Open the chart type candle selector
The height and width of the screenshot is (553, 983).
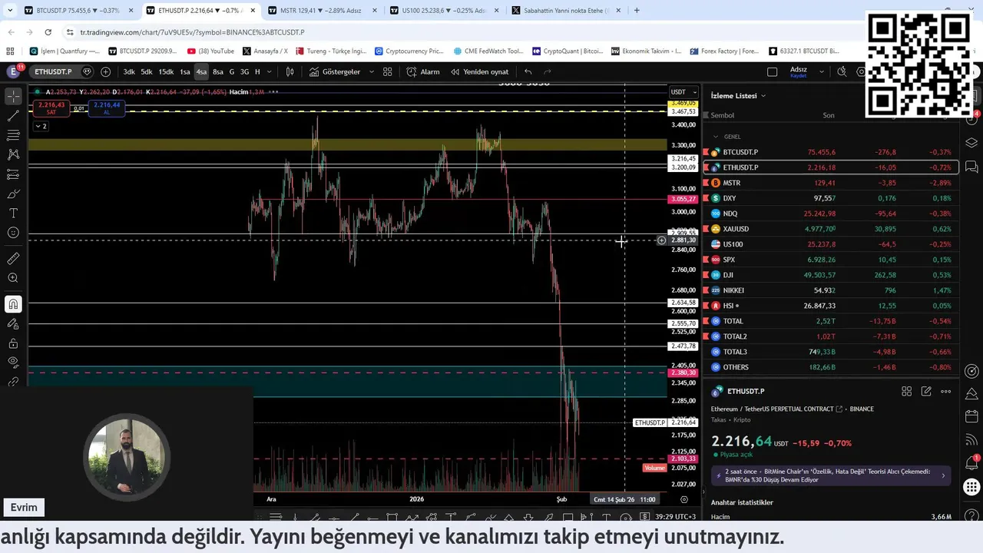290,71
